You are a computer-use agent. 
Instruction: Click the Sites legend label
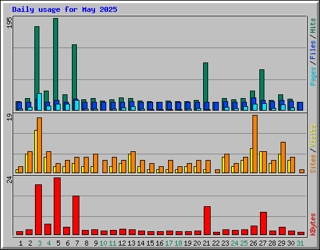[312, 164]
